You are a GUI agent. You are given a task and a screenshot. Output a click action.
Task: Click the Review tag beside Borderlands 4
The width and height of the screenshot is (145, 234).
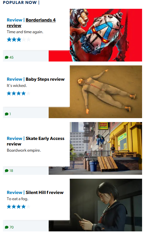coord(14,20)
